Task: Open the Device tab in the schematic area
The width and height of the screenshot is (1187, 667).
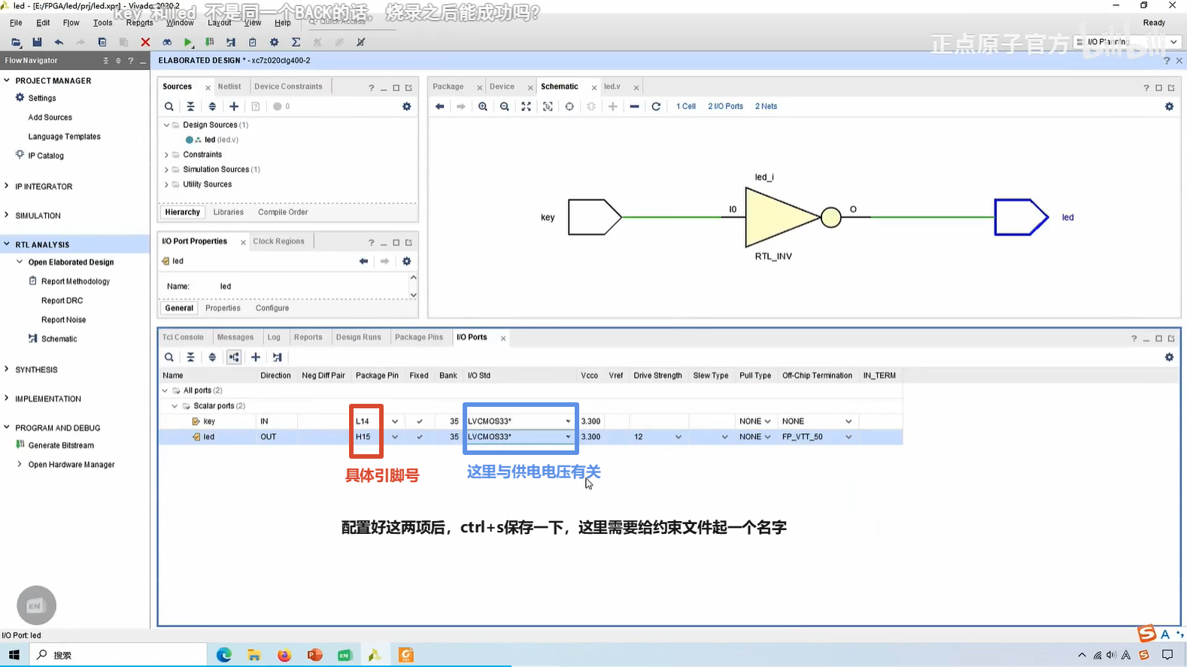Action: (502, 86)
